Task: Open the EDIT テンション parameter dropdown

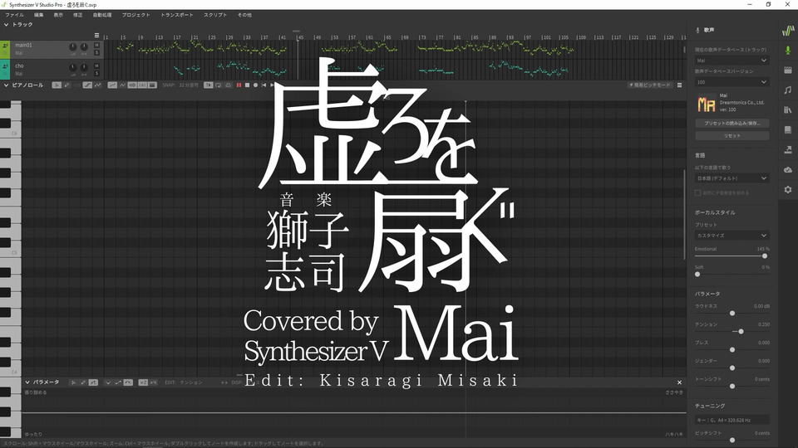Action: pyautogui.click(x=191, y=382)
